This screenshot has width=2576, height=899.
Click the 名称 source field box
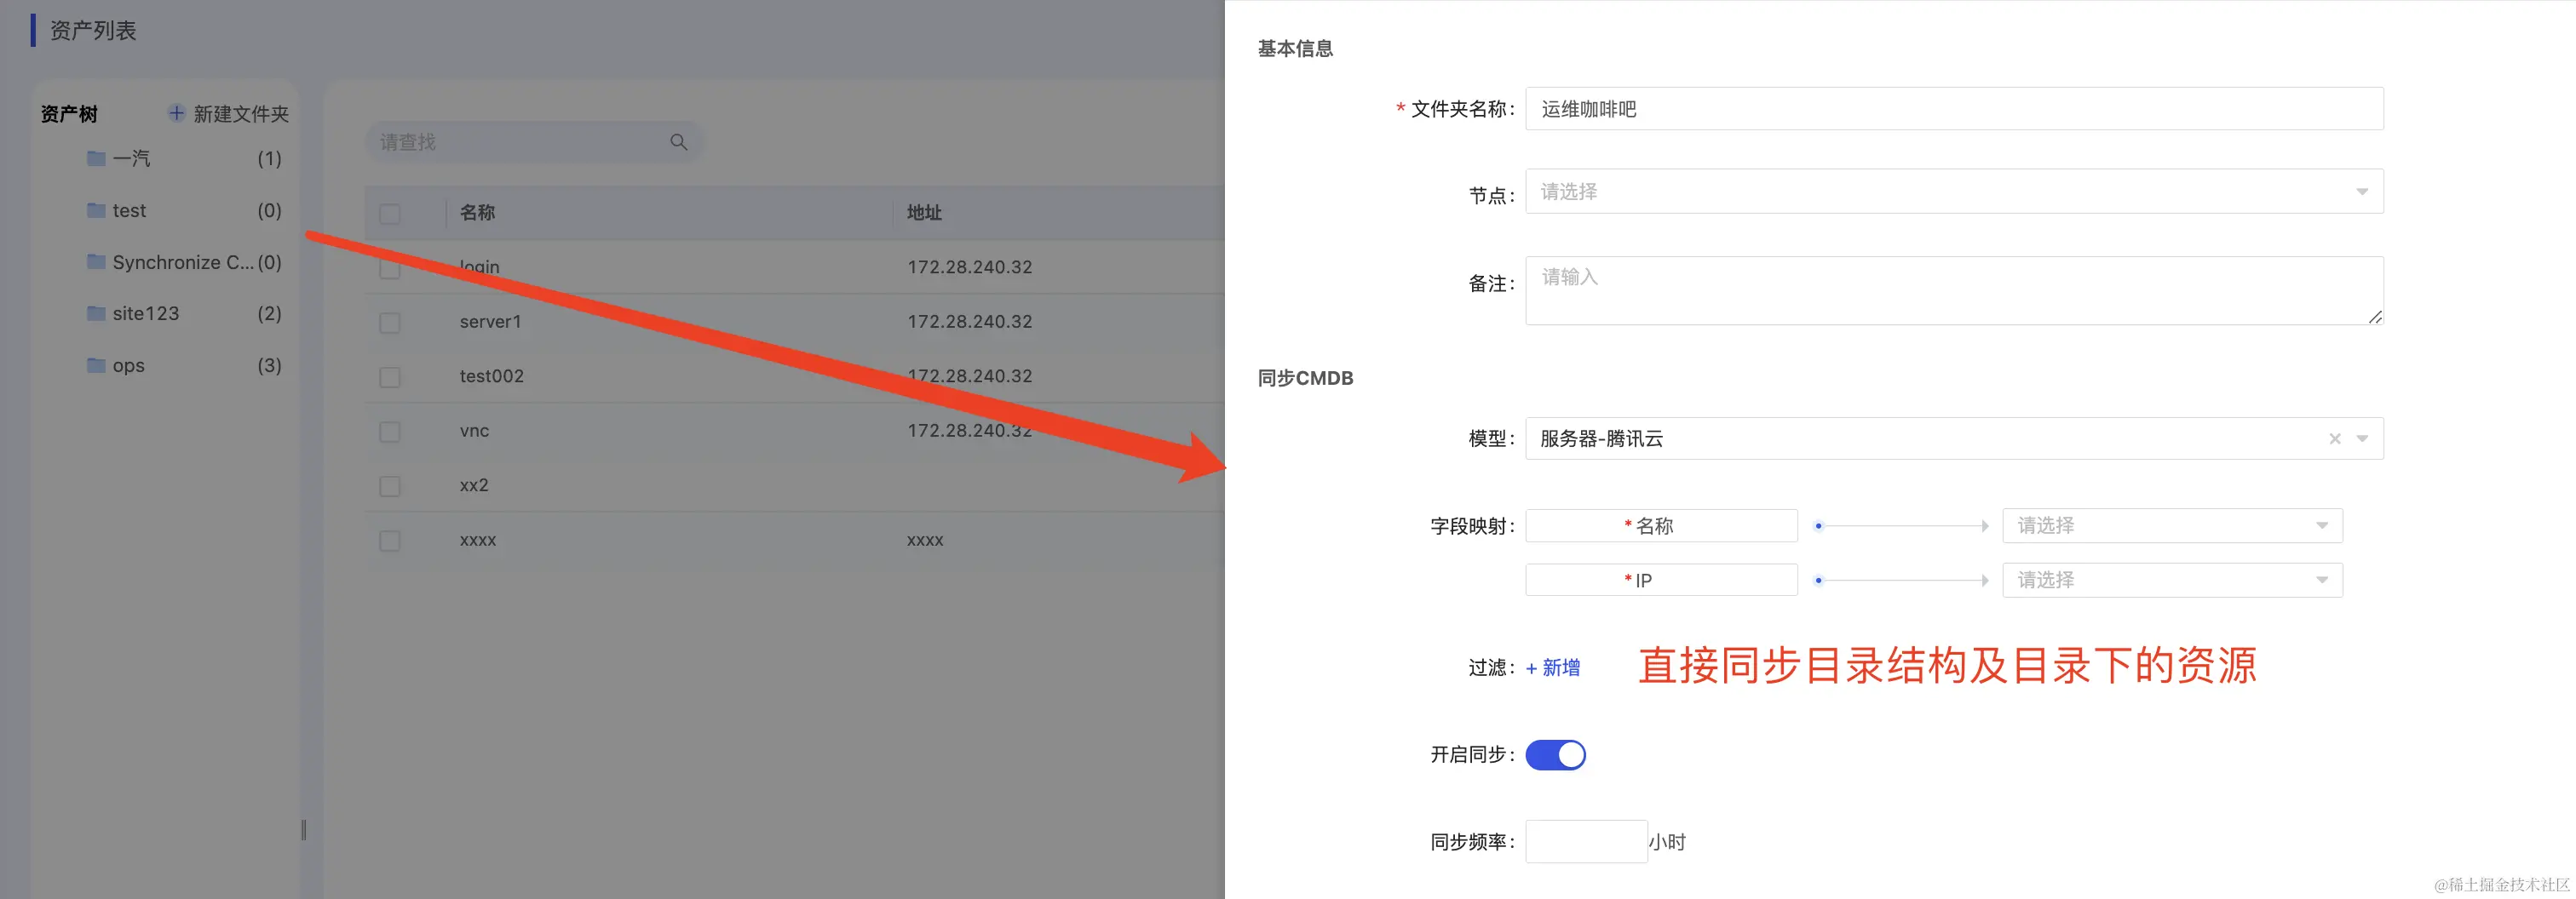(x=1661, y=525)
